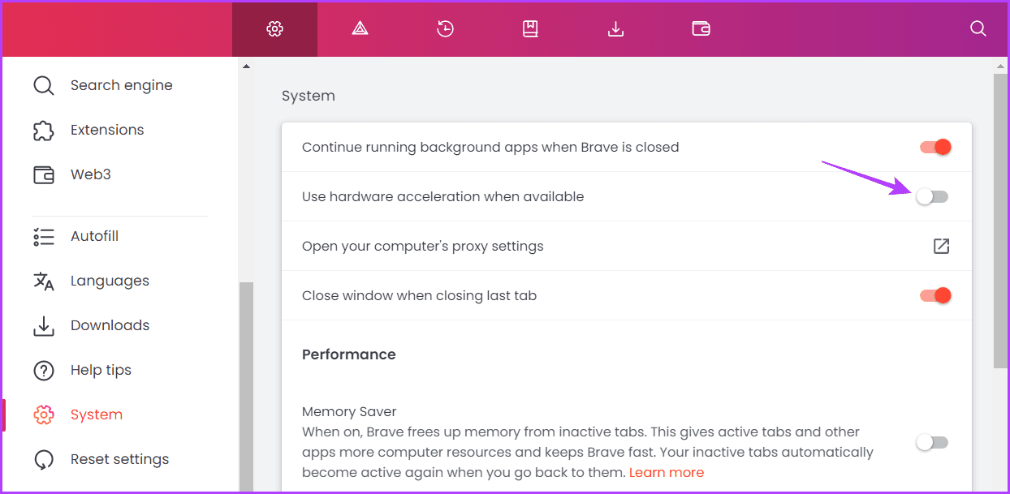This screenshot has width=1010, height=494.
Task: Click the search magnifier icon in the header
Action: coord(978,29)
